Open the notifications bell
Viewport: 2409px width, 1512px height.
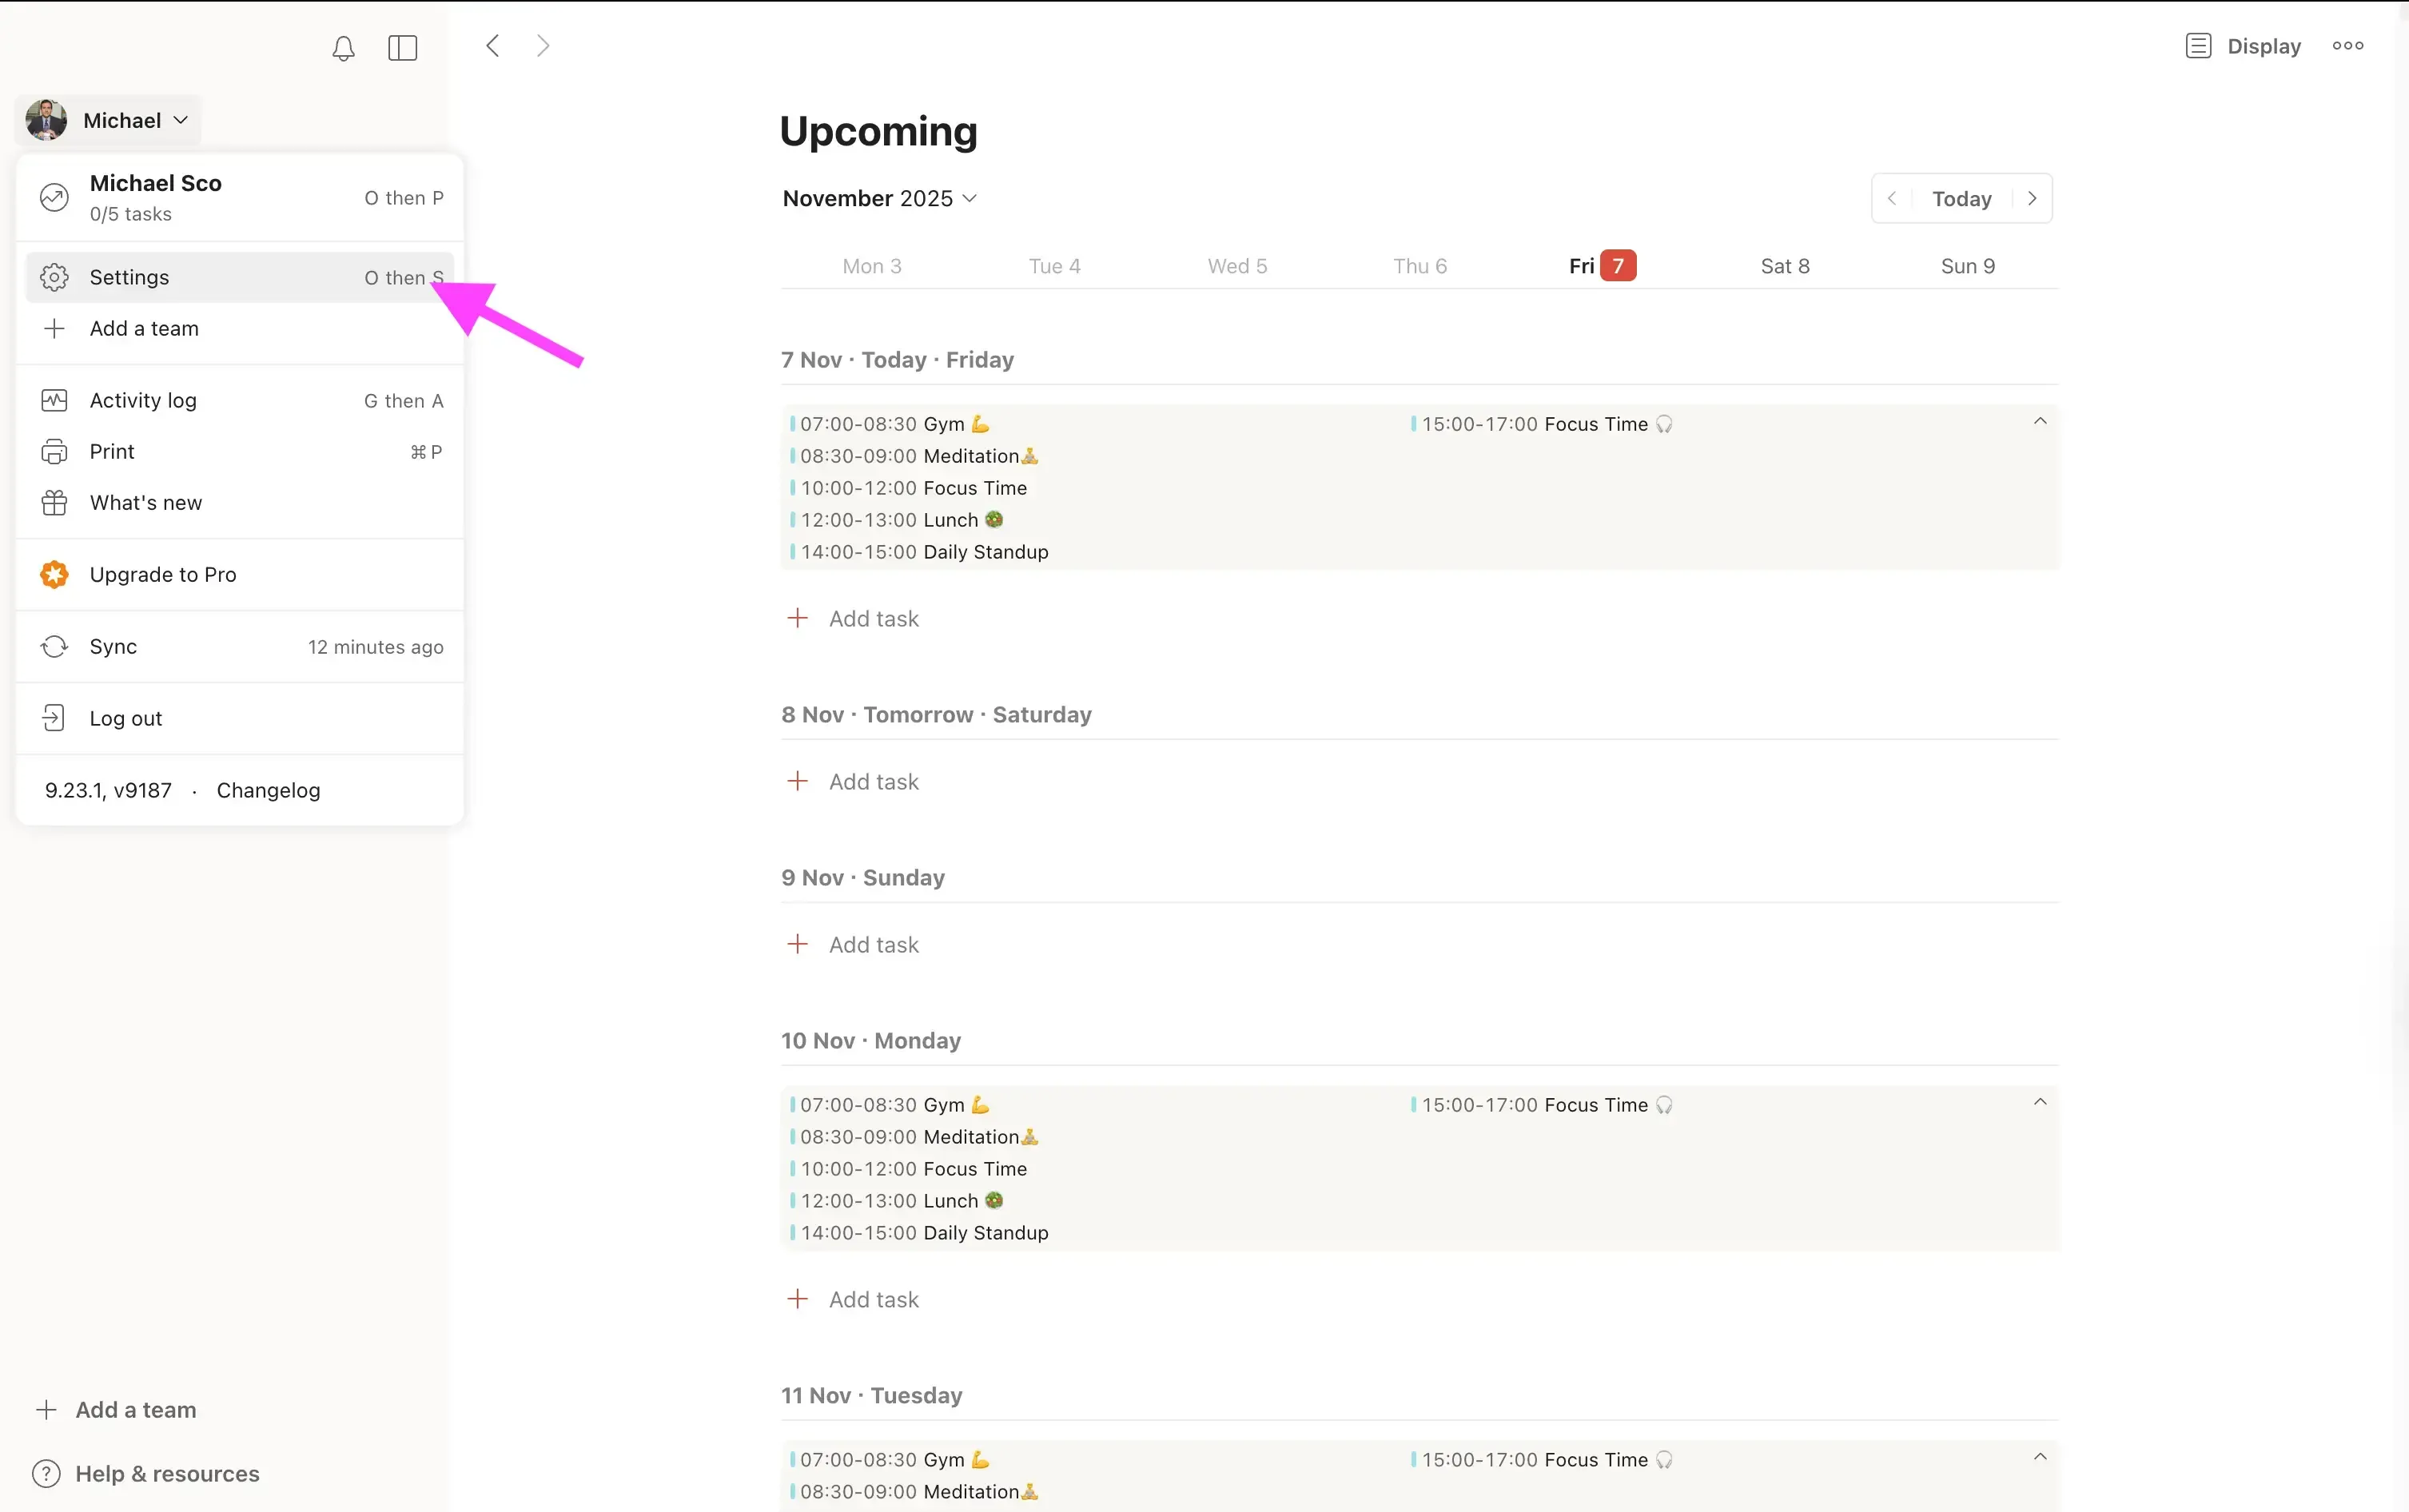(342, 47)
